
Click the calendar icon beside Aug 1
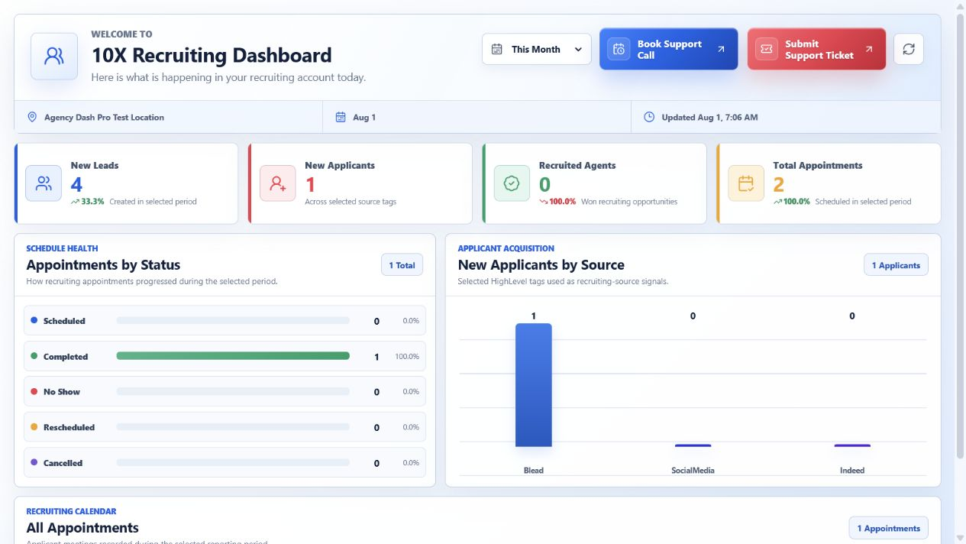coord(341,117)
